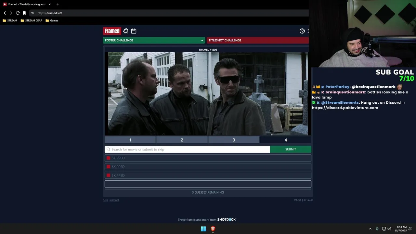The image size is (416, 234).
Task: Show frame 3
Action: click(234, 140)
